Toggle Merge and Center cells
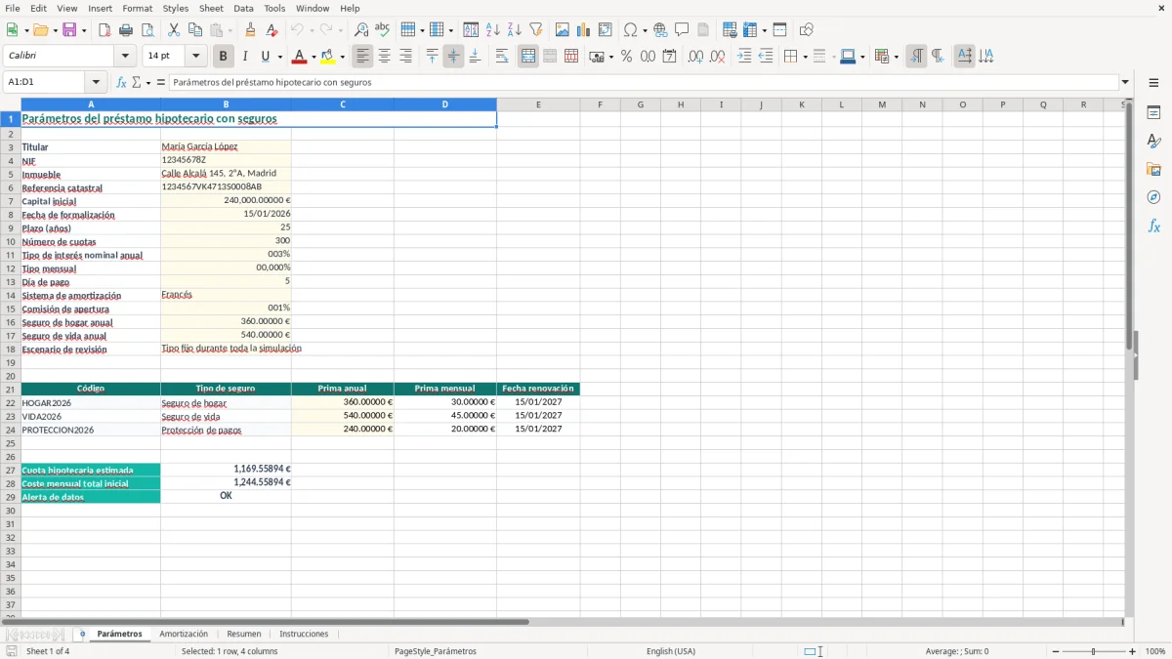The width and height of the screenshot is (1172, 659). (528, 57)
